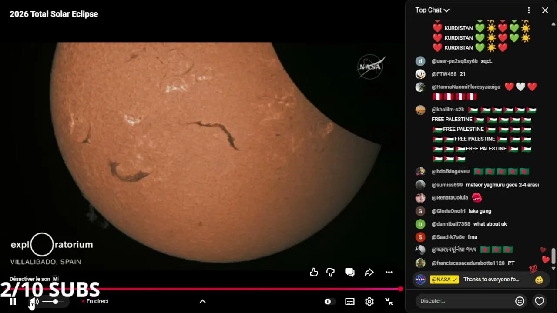Click the NASA logo on video
Image resolution: width=557 pixels, height=313 pixels.
coord(370,67)
